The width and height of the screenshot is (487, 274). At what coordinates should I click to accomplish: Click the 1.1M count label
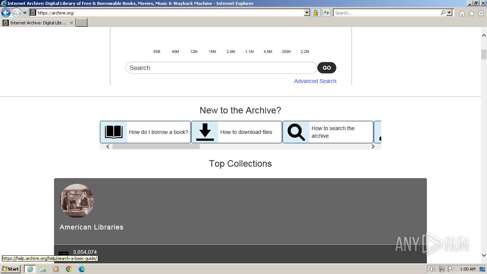pyautogui.click(x=250, y=52)
